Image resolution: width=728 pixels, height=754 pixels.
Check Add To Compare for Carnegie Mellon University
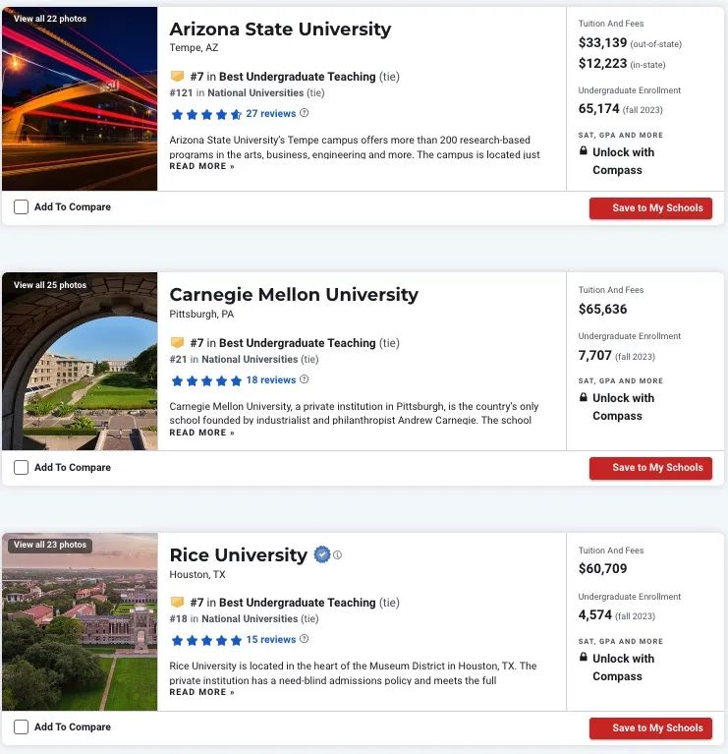(x=22, y=467)
